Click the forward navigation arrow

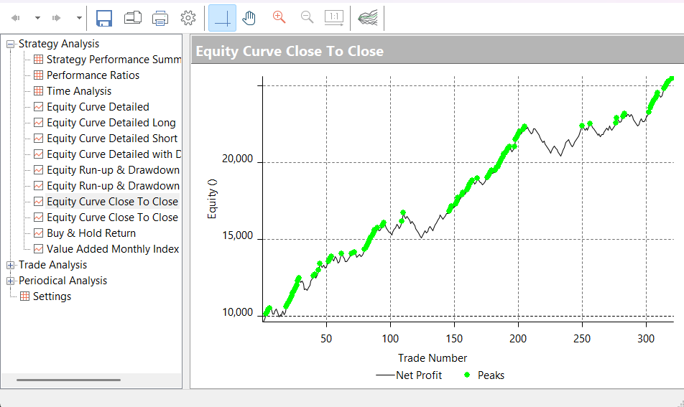tap(56, 18)
